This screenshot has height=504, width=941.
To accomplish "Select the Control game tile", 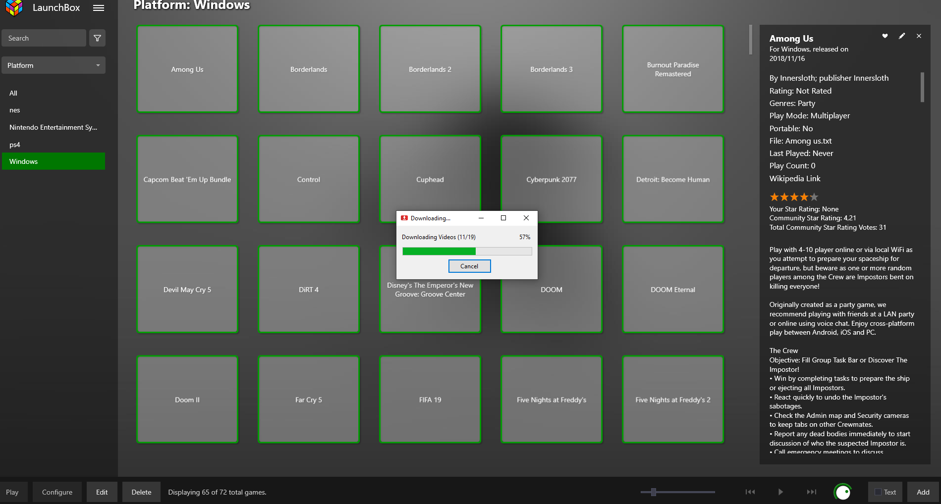I will 309,179.
